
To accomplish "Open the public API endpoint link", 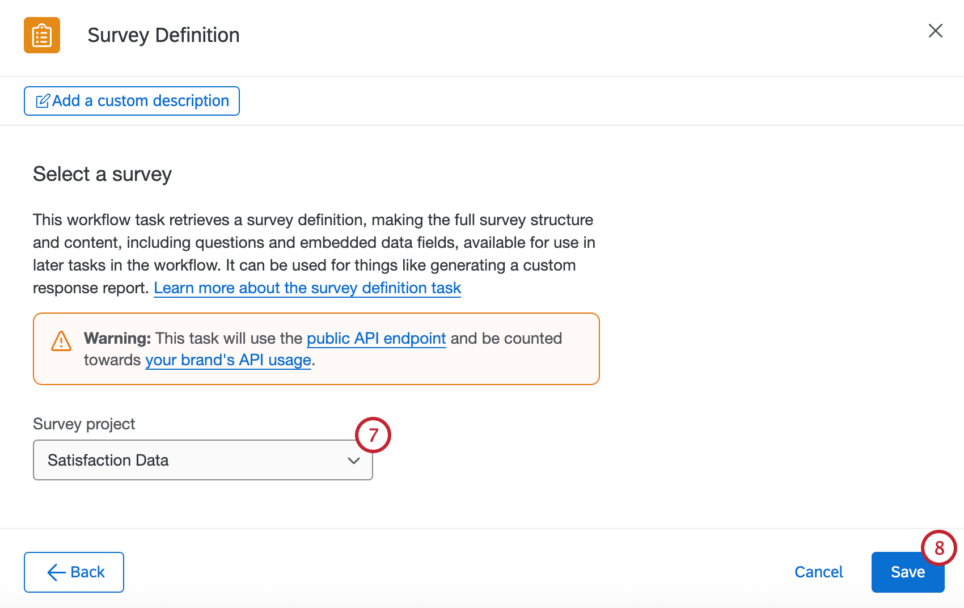I will pos(376,338).
